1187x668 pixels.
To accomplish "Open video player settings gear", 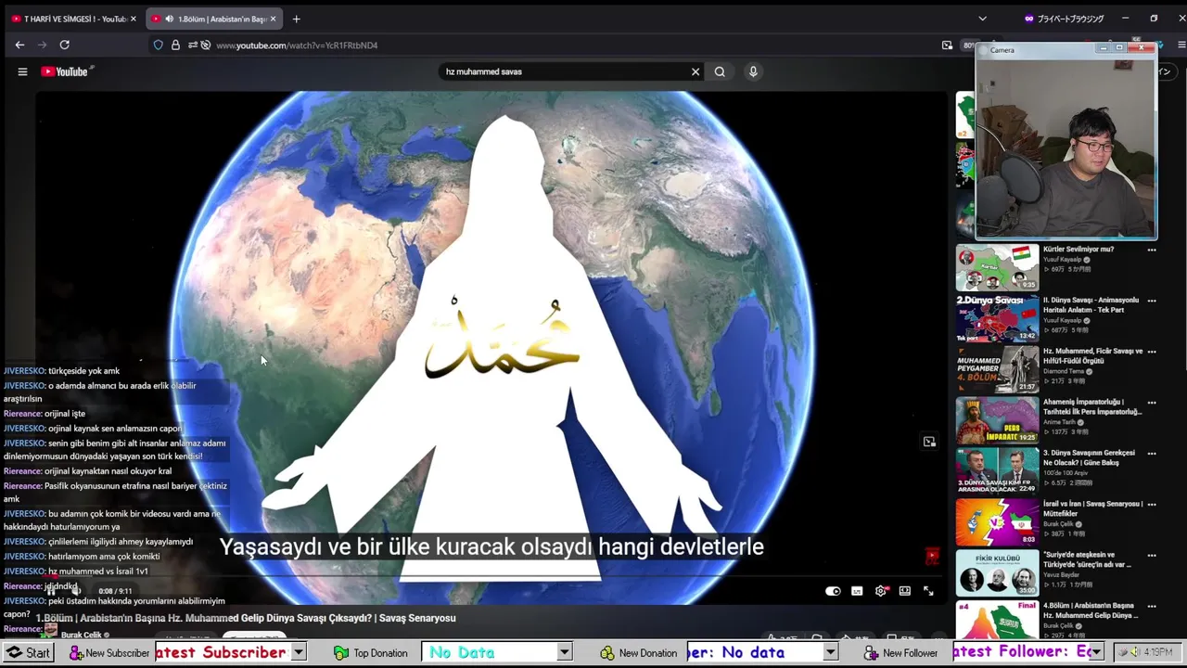I will pyautogui.click(x=881, y=591).
